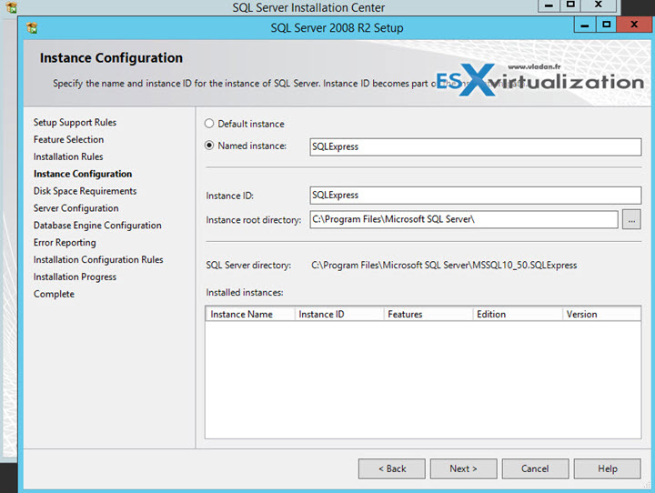Image resolution: width=655 pixels, height=493 pixels.
Task: Click the SQL Server directory path text
Action: [x=444, y=266]
